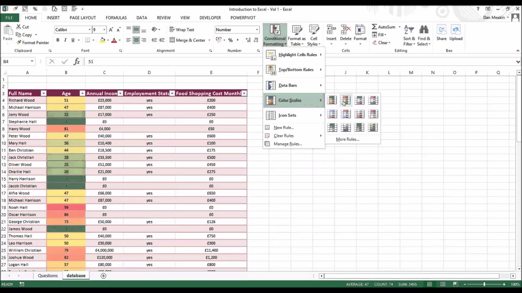522x293 pixels.
Task: Toggle Align Left
Action: [x=128, y=40]
